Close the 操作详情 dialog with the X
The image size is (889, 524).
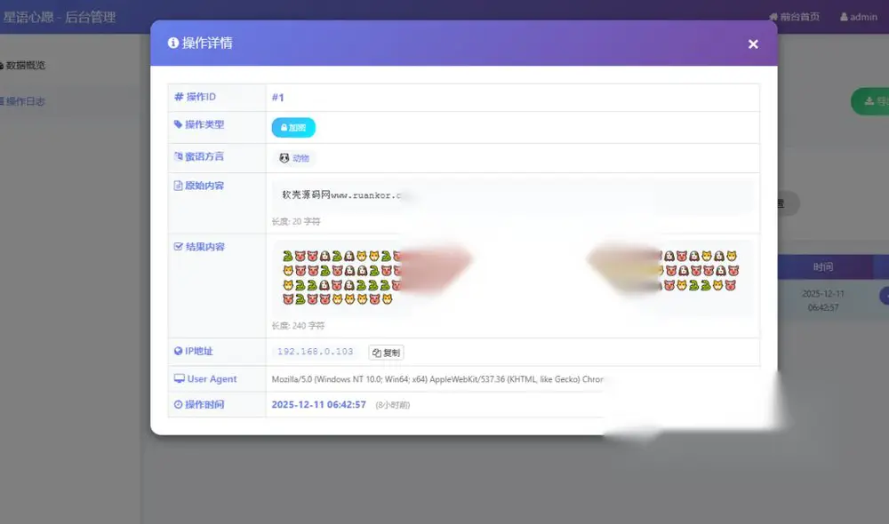753,44
